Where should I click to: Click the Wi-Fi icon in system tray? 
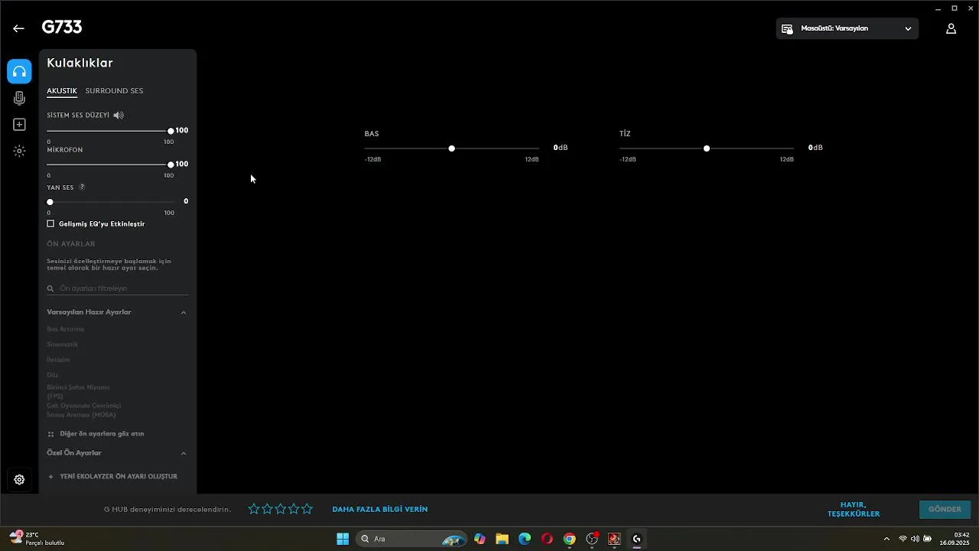click(x=903, y=539)
